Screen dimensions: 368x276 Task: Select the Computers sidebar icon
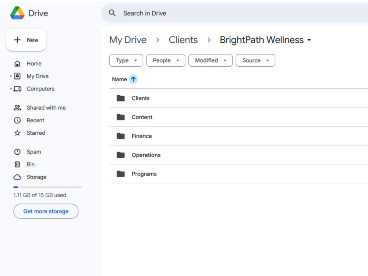pyautogui.click(x=17, y=89)
